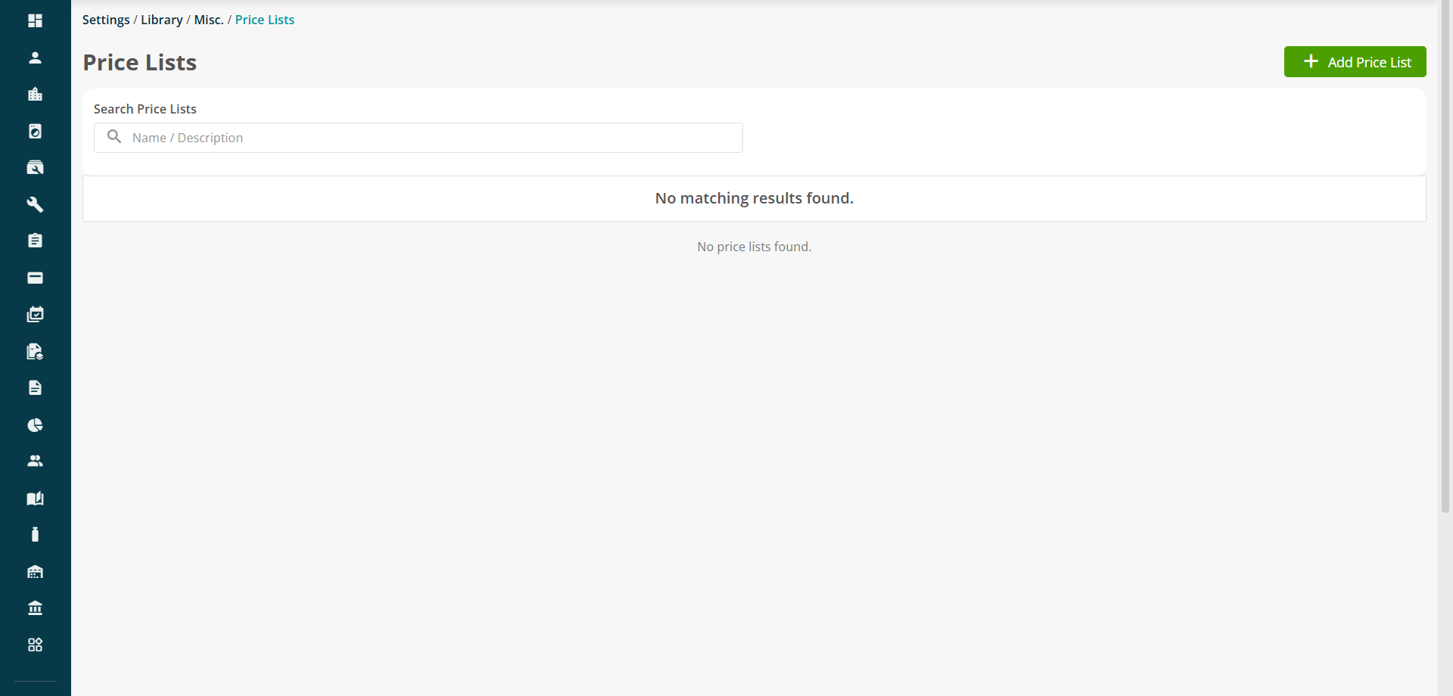The image size is (1453, 696).
Task: Open the building icon in sidebar
Action: (x=35, y=95)
